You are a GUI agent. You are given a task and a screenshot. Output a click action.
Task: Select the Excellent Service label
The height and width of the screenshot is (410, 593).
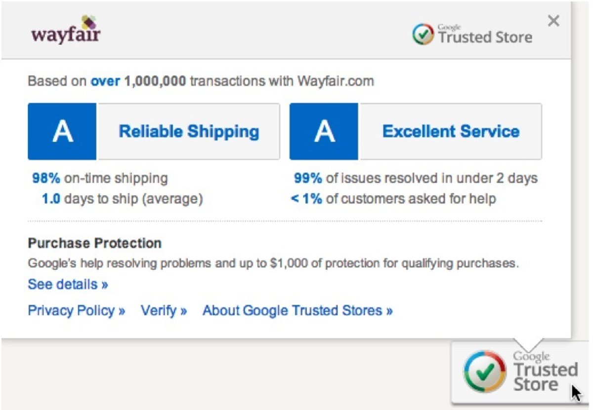point(451,132)
